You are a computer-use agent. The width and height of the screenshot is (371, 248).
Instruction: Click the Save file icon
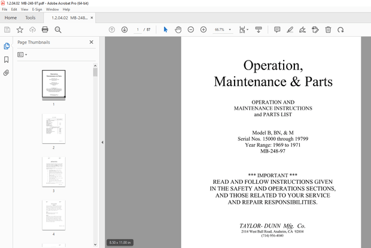[x=7, y=29]
